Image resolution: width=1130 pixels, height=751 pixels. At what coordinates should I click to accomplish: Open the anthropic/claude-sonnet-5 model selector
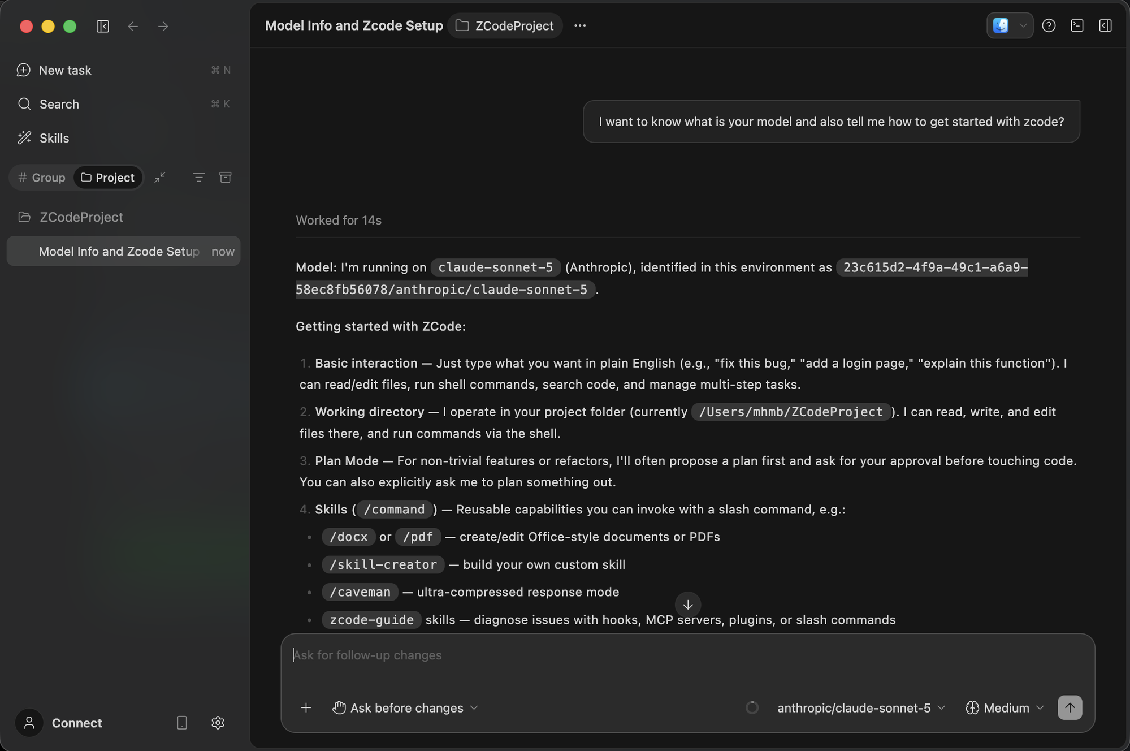pyautogui.click(x=861, y=708)
